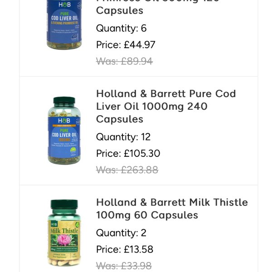Click the price £13.58
The width and height of the screenshot is (272, 272).
coord(125,249)
